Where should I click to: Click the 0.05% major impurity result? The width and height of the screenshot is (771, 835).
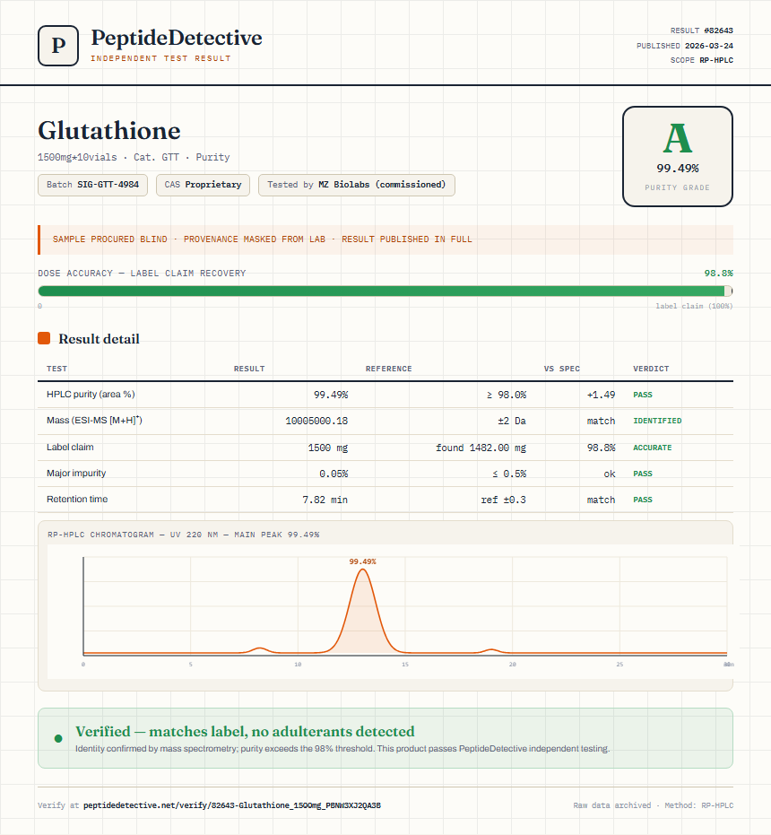coord(334,474)
